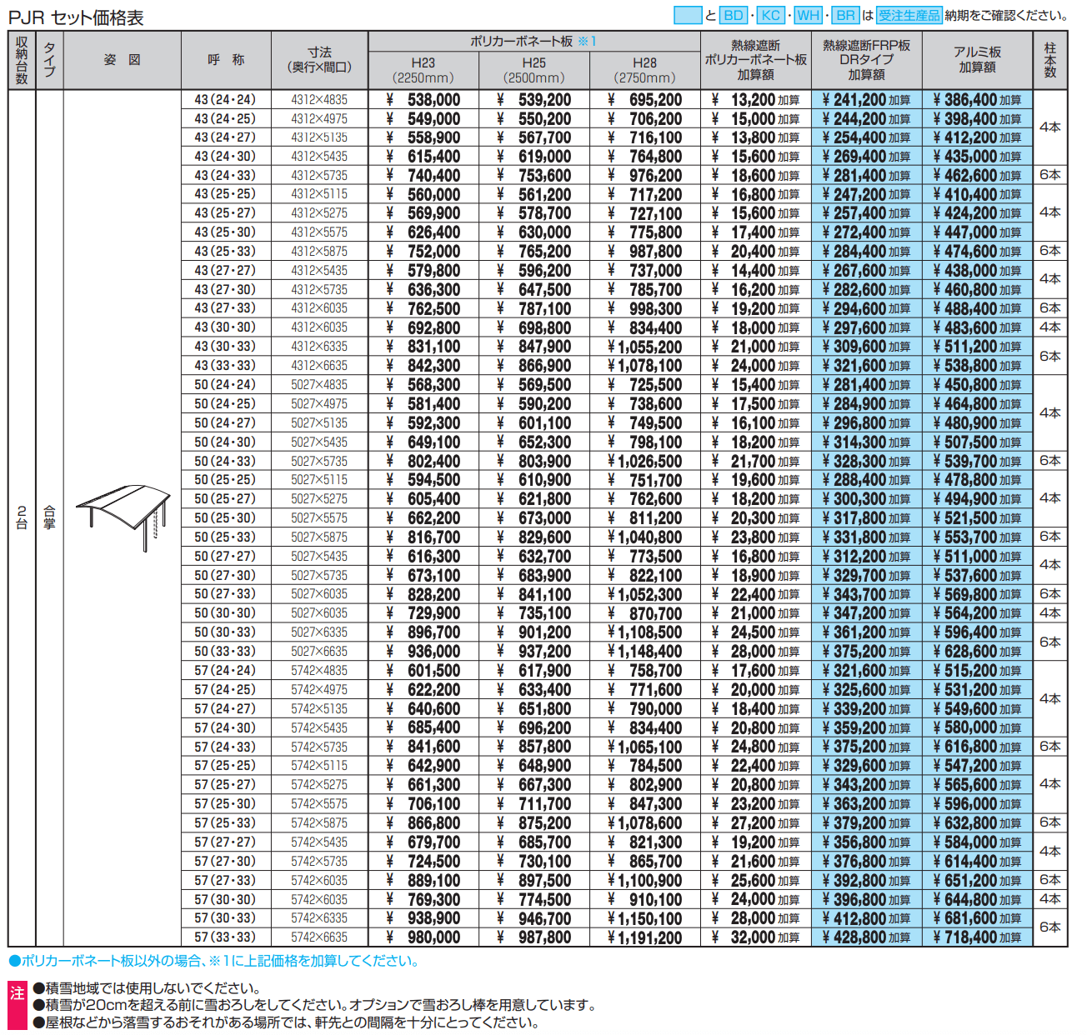Click the empty blue legend box
The height and width of the screenshot is (1035, 1087).
point(688,15)
